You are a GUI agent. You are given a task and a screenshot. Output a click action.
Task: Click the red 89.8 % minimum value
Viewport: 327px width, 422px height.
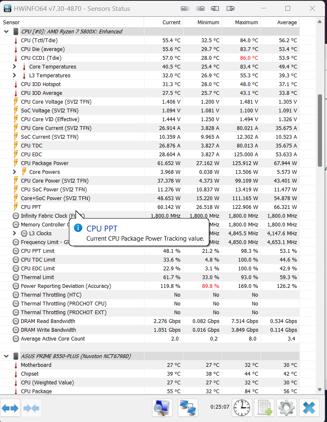pyautogui.click(x=210, y=286)
